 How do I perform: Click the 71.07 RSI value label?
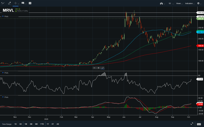pos(199,79)
